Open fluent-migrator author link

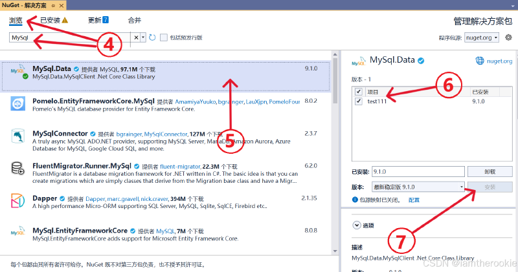point(181,167)
